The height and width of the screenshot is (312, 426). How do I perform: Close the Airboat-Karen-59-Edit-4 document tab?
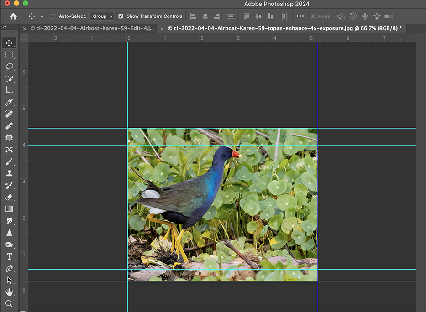coord(25,28)
